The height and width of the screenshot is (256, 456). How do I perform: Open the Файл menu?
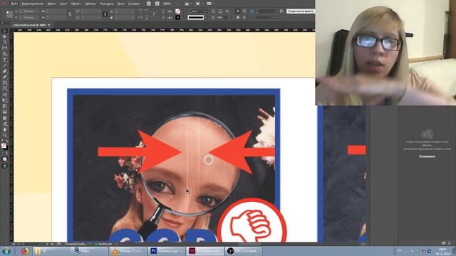[x=14, y=4]
